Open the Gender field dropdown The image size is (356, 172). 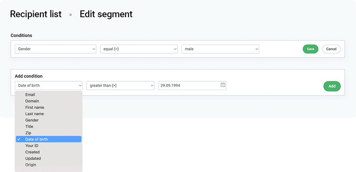[x=56, y=49]
